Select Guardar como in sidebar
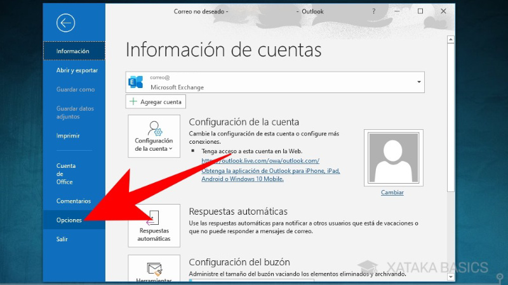The image size is (508, 285). (74, 89)
